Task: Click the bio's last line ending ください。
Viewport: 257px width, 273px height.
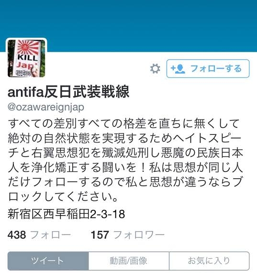Action: (63, 197)
